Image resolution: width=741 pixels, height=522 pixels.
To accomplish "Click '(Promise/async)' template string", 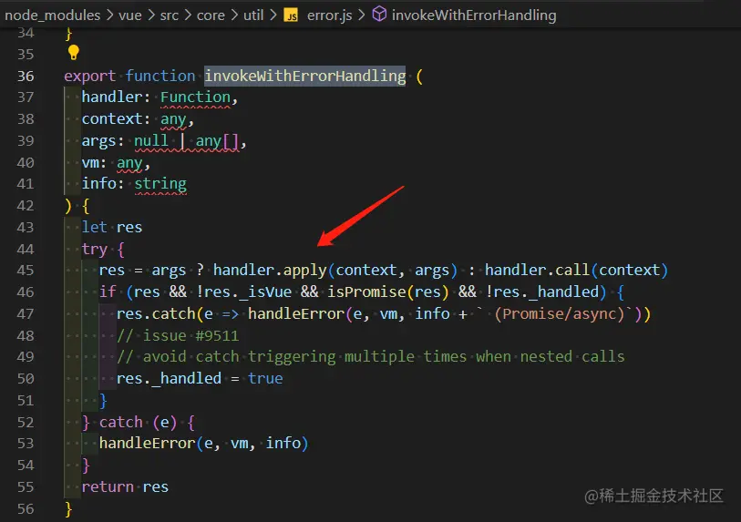I will pos(559,313).
